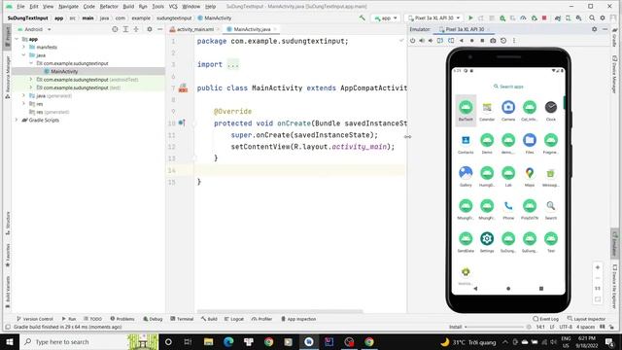The width and height of the screenshot is (622, 350).
Task: Open the App Inspection tool window
Action: (x=298, y=319)
